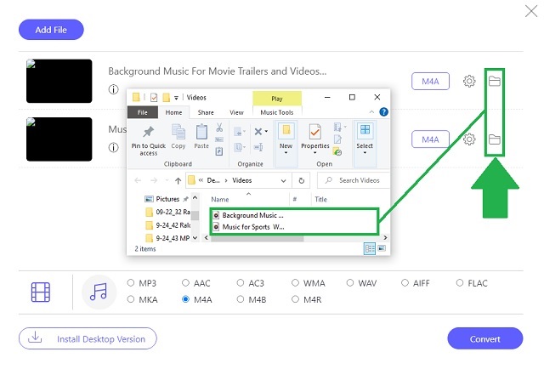The image size is (544, 369).
Task: Switch to Details view icon in status bar
Action: pyautogui.click(x=370, y=248)
